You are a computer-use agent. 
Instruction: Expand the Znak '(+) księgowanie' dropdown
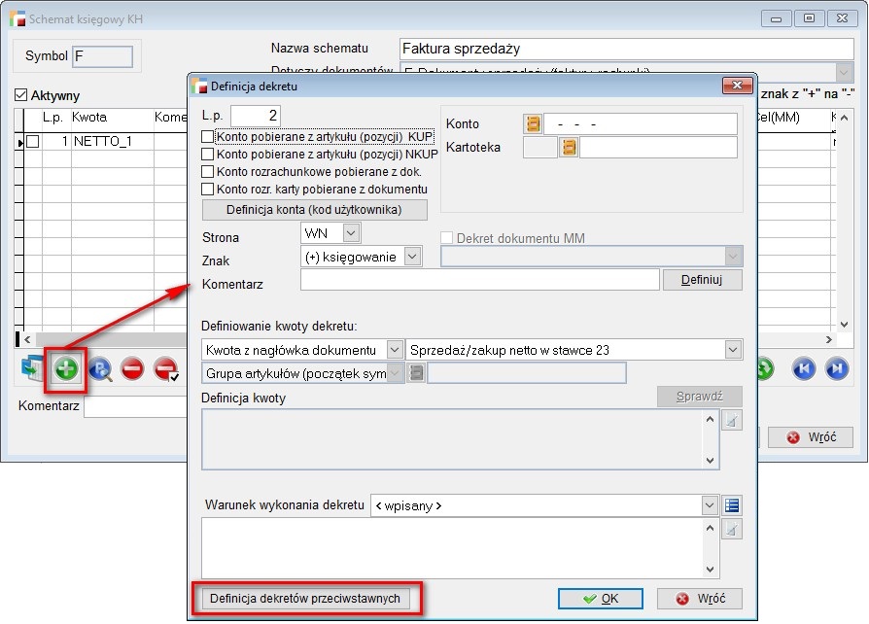[412, 256]
